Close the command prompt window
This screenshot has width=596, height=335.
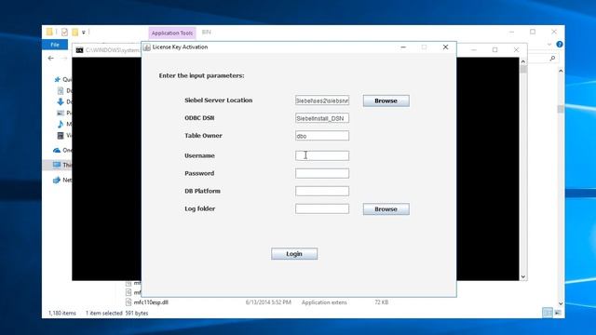point(516,49)
